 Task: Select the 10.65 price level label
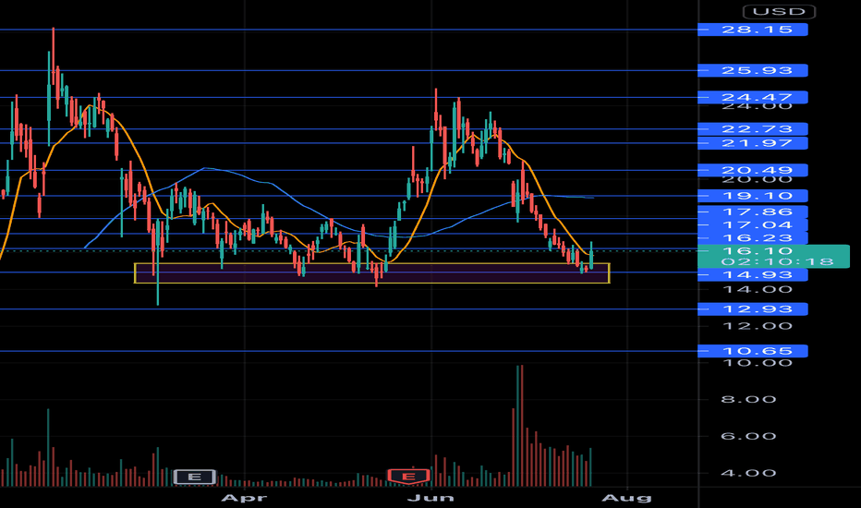[x=752, y=351]
